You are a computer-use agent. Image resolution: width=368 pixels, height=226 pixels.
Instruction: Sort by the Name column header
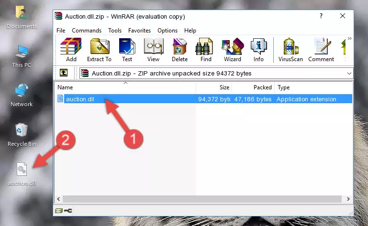point(125,87)
